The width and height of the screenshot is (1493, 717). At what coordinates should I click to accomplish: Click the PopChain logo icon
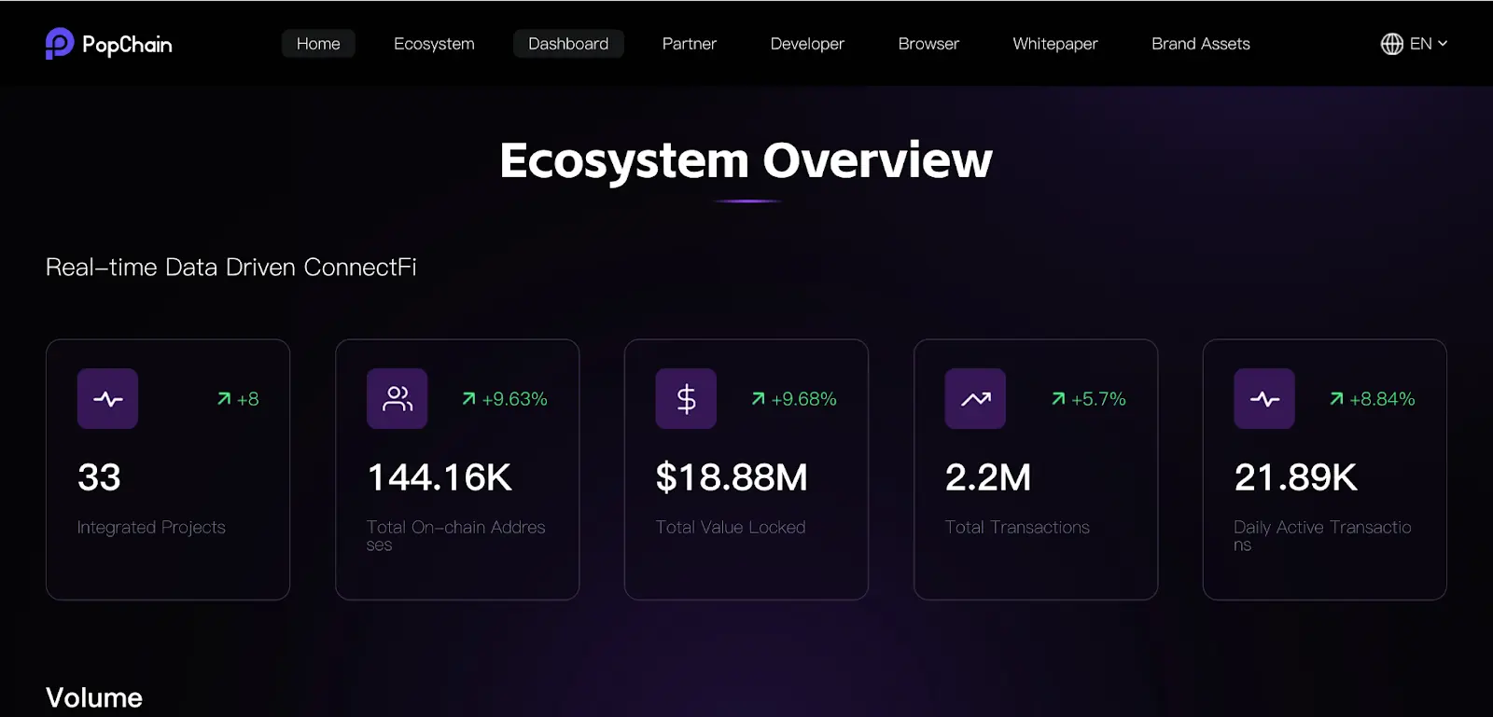60,43
